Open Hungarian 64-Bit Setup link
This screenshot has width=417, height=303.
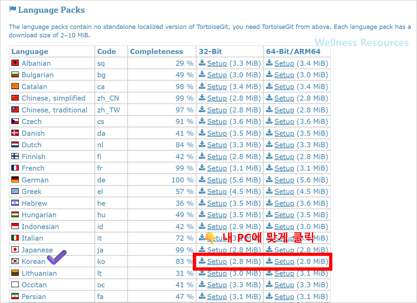pyautogui.click(x=284, y=215)
